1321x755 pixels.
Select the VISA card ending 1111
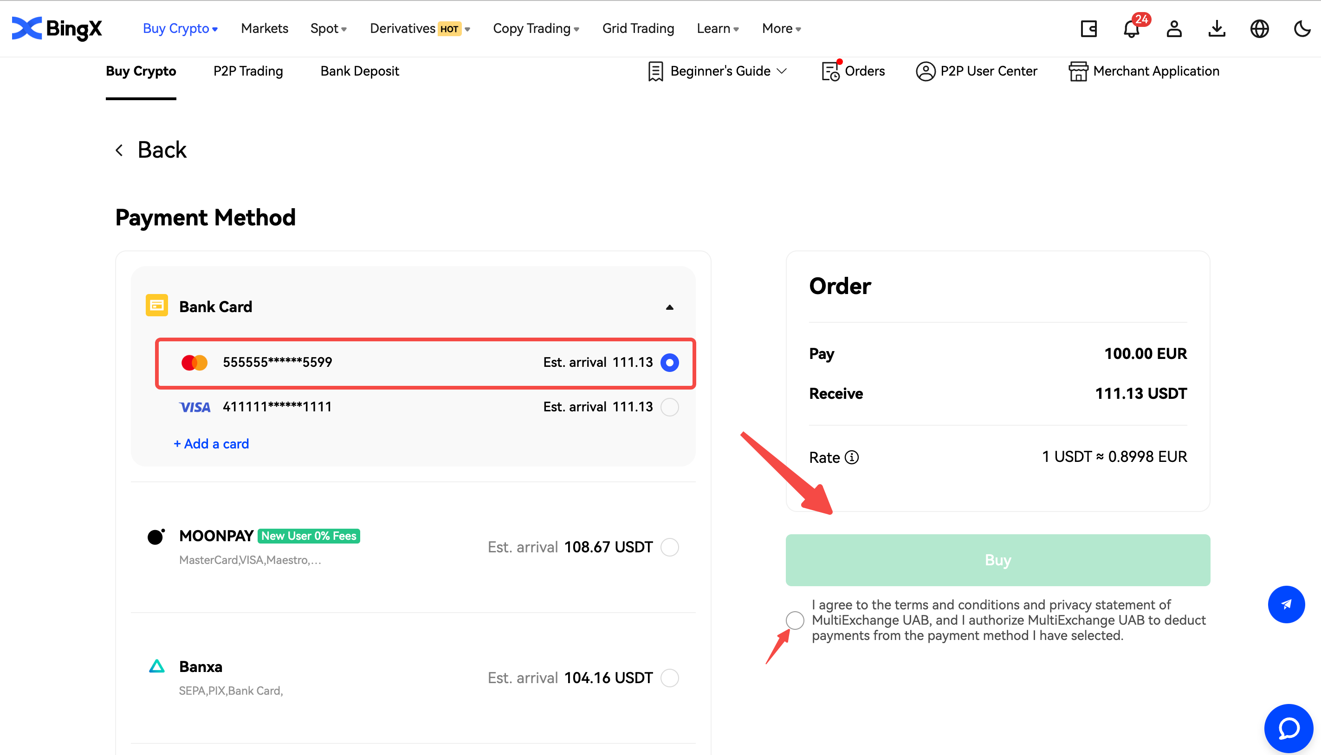point(669,407)
